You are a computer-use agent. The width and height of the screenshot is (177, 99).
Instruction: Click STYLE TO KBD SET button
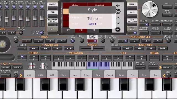tap(168, 41)
